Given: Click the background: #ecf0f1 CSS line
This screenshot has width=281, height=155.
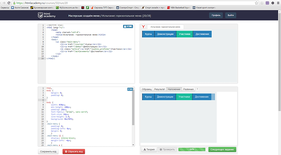Looking at the screenshot, I should [62, 119].
